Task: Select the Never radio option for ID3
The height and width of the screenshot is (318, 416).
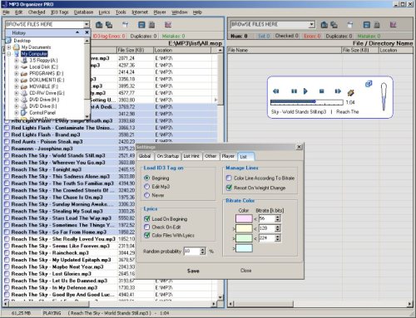Action: point(147,195)
